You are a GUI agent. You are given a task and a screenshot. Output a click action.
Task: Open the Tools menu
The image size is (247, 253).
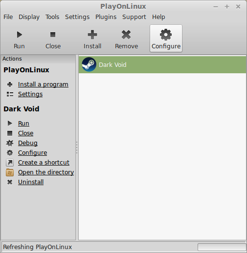52,17
